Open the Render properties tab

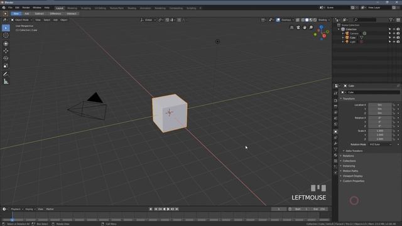(335, 100)
